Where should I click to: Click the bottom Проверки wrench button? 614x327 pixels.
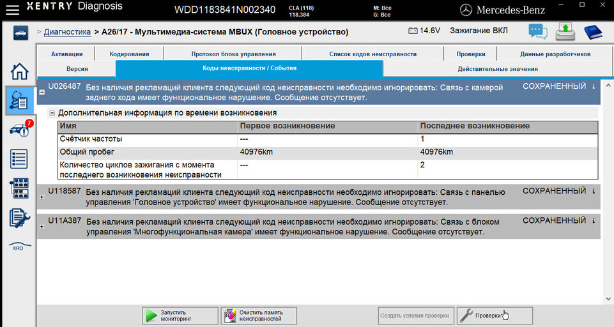pyautogui.click(x=495, y=316)
